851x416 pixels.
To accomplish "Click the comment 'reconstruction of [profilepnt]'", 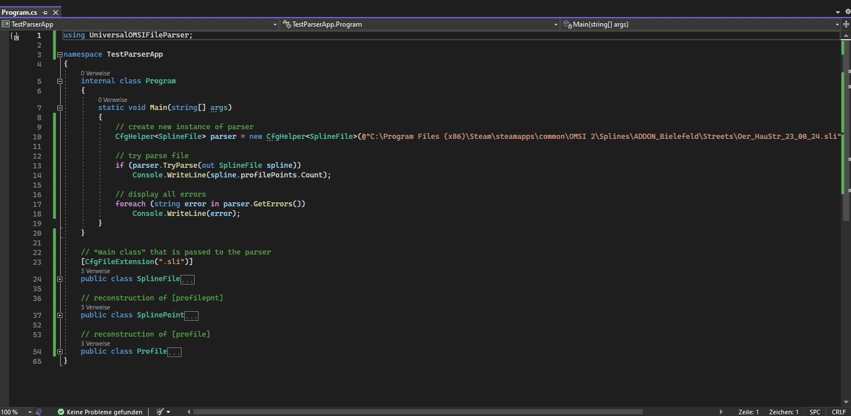I will point(152,298).
